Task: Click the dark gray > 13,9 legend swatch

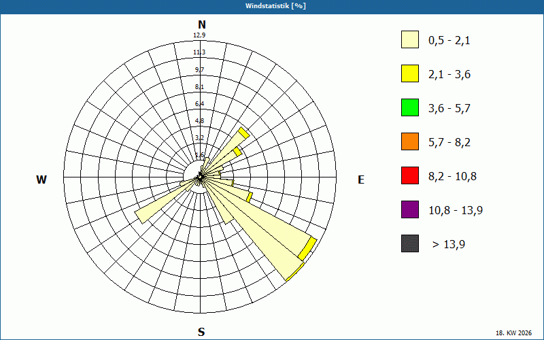Action: point(410,243)
